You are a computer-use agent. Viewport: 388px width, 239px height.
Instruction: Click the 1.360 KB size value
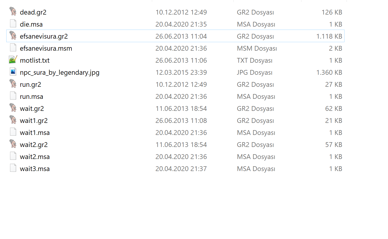point(329,72)
